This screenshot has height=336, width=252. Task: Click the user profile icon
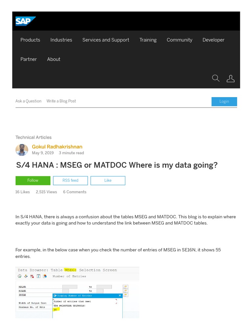tap(231, 78)
